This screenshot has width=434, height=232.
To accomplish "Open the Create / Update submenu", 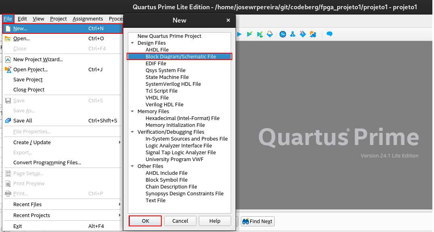I will click(x=32, y=142).
